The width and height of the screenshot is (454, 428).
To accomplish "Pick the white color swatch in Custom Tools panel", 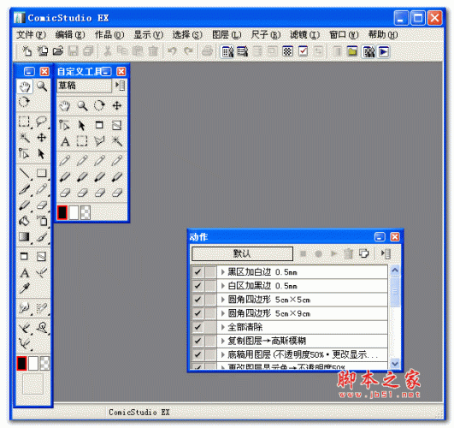I will click(x=74, y=212).
